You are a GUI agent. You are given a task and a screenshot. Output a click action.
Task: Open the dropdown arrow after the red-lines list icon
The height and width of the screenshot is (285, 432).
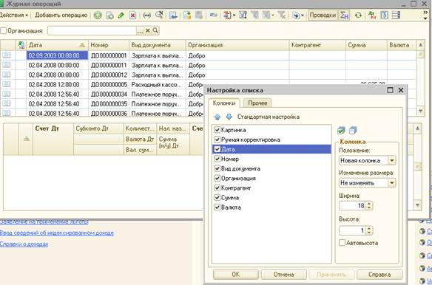coord(234,16)
